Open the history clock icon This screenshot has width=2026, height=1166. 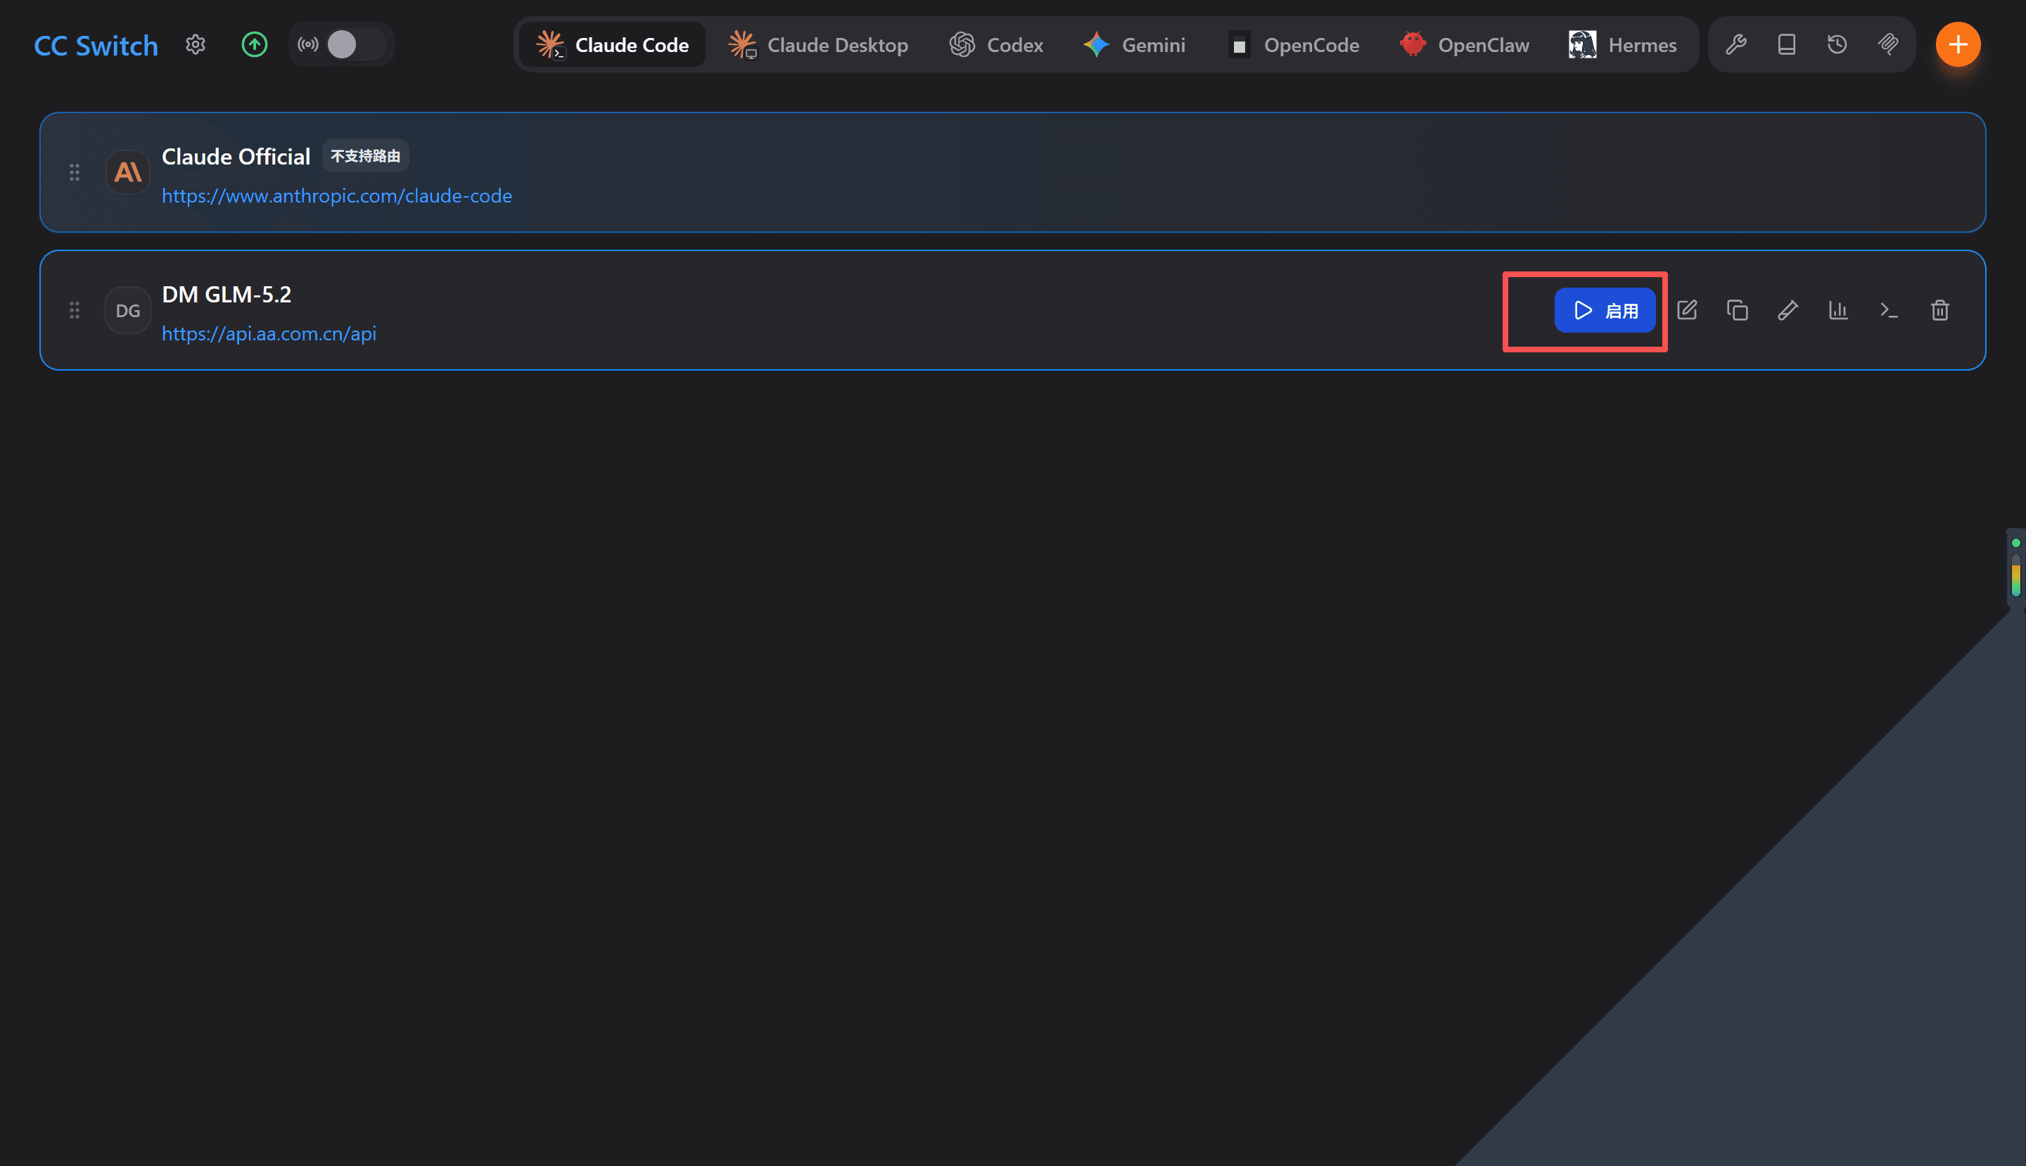click(1837, 45)
